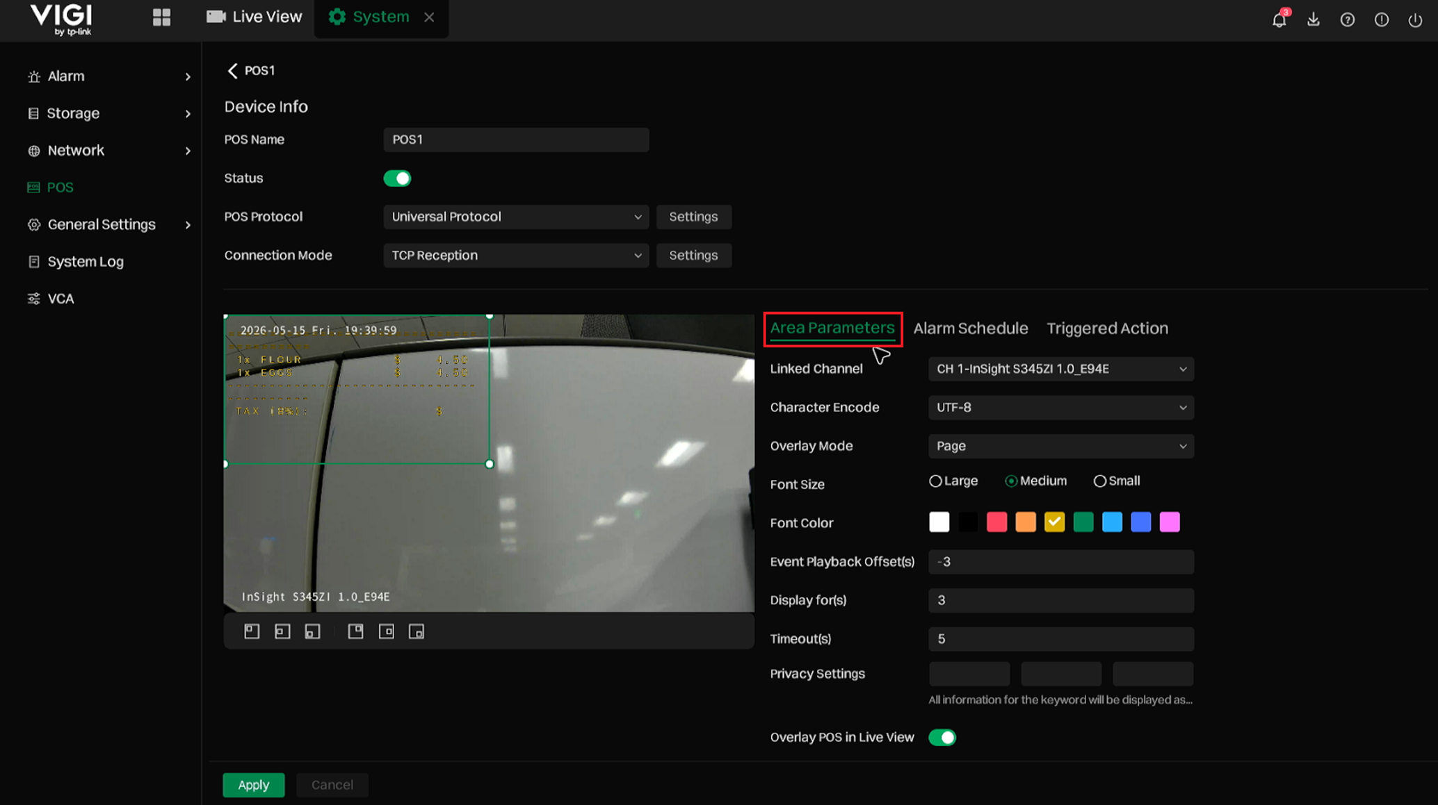Open the help question mark icon
The width and height of the screenshot is (1438, 805).
click(1347, 19)
